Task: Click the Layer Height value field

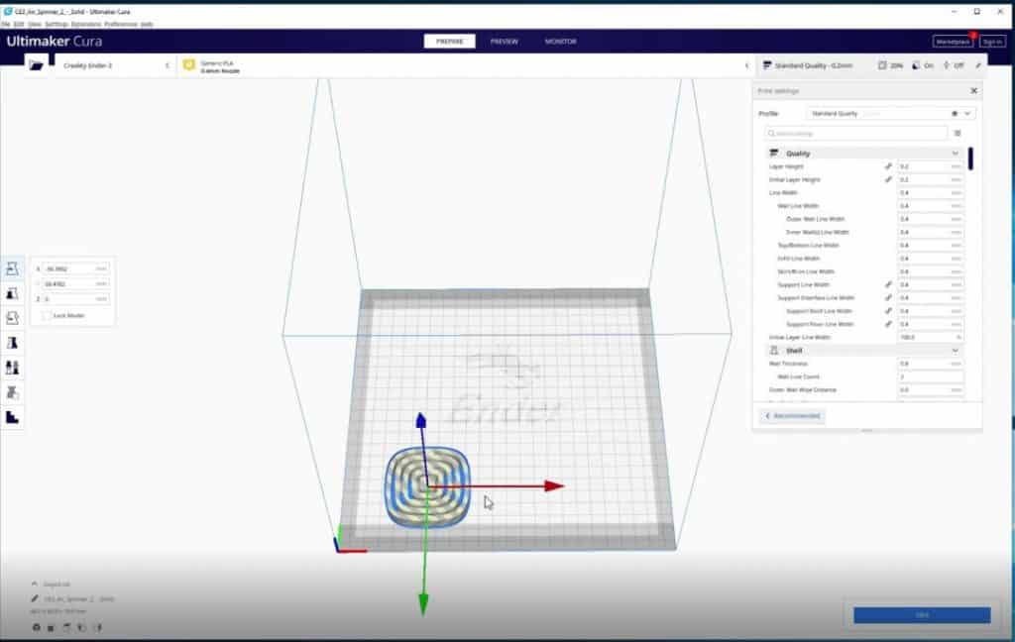Action: click(x=930, y=166)
